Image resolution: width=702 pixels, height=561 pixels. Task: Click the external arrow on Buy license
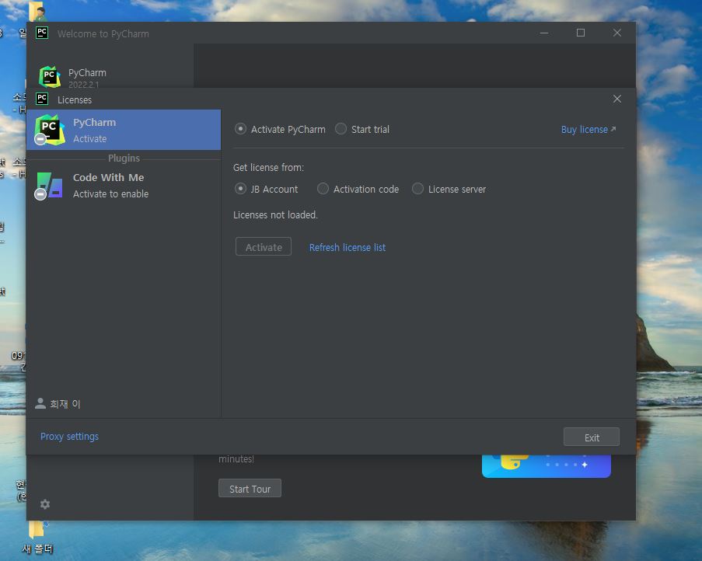click(613, 129)
